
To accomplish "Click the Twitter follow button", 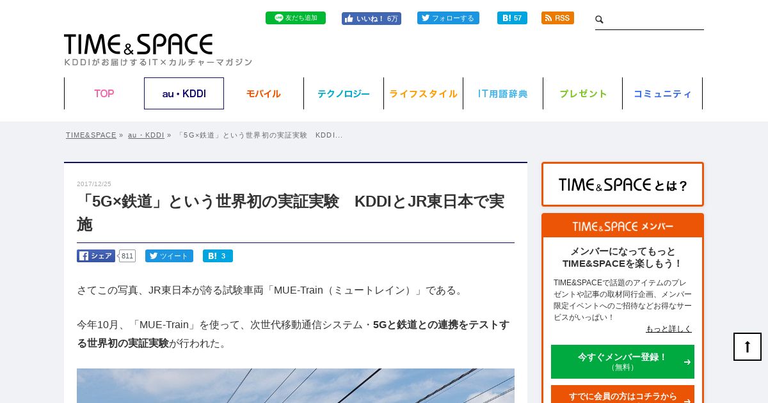I will tap(448, 18).
